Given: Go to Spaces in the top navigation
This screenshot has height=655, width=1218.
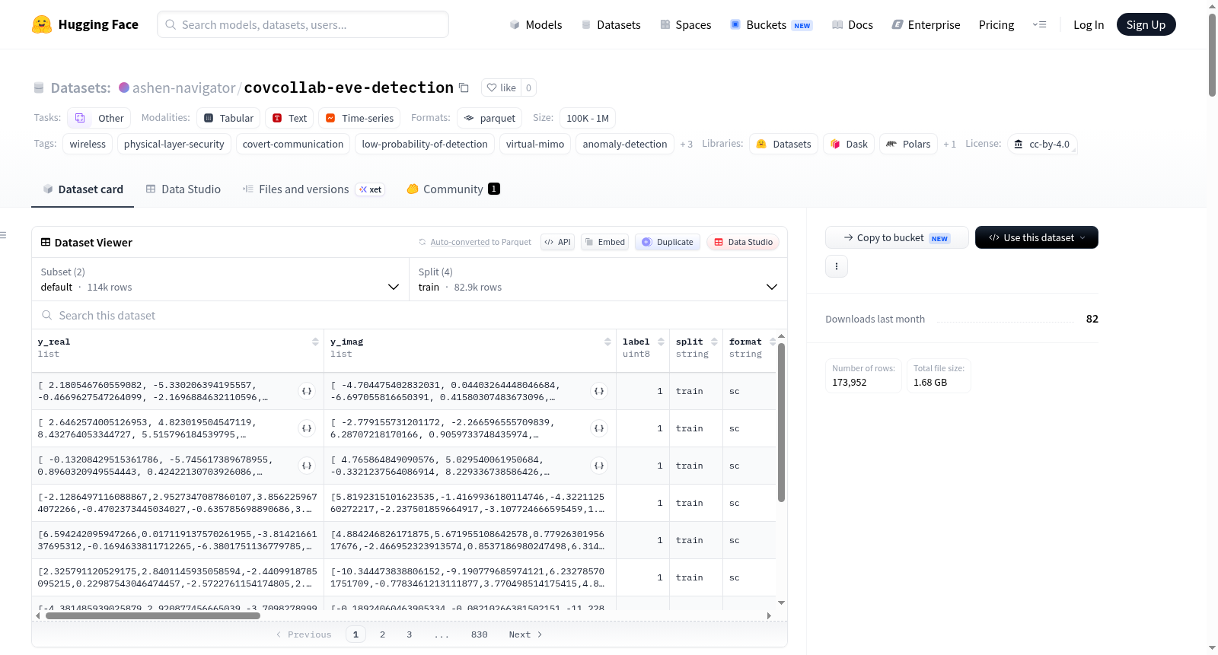Looking at the screenshot, I should pyautogui.click(x=686, y=25).
